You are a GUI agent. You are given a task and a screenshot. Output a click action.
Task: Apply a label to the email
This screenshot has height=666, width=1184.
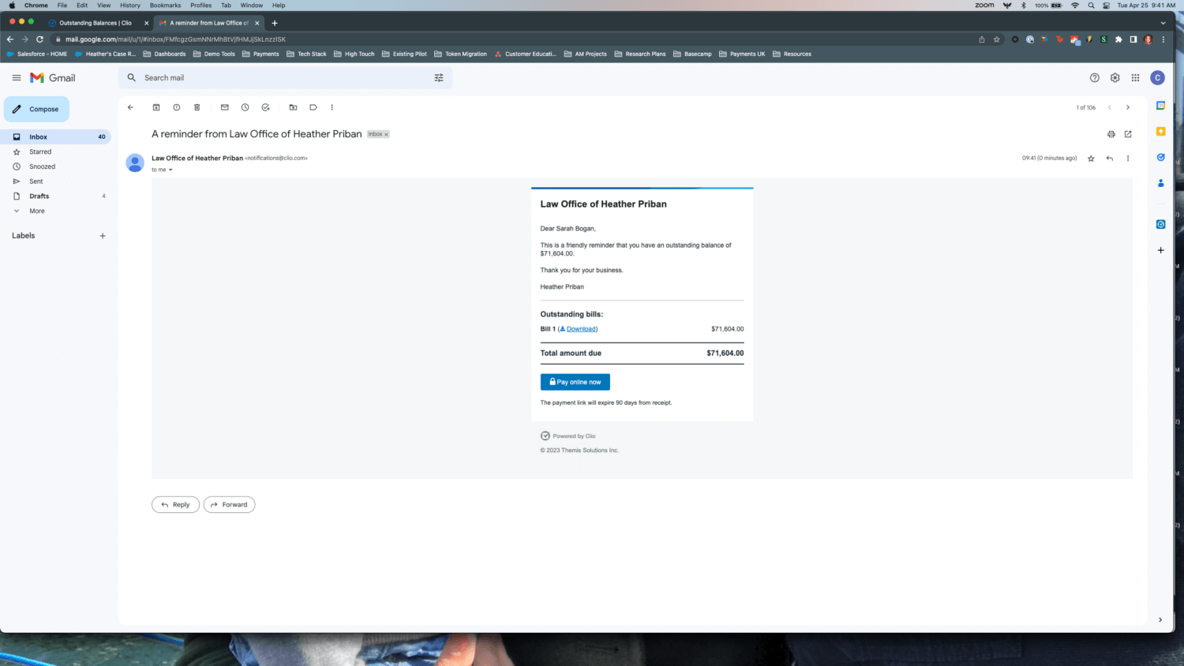tap(313, 107)
